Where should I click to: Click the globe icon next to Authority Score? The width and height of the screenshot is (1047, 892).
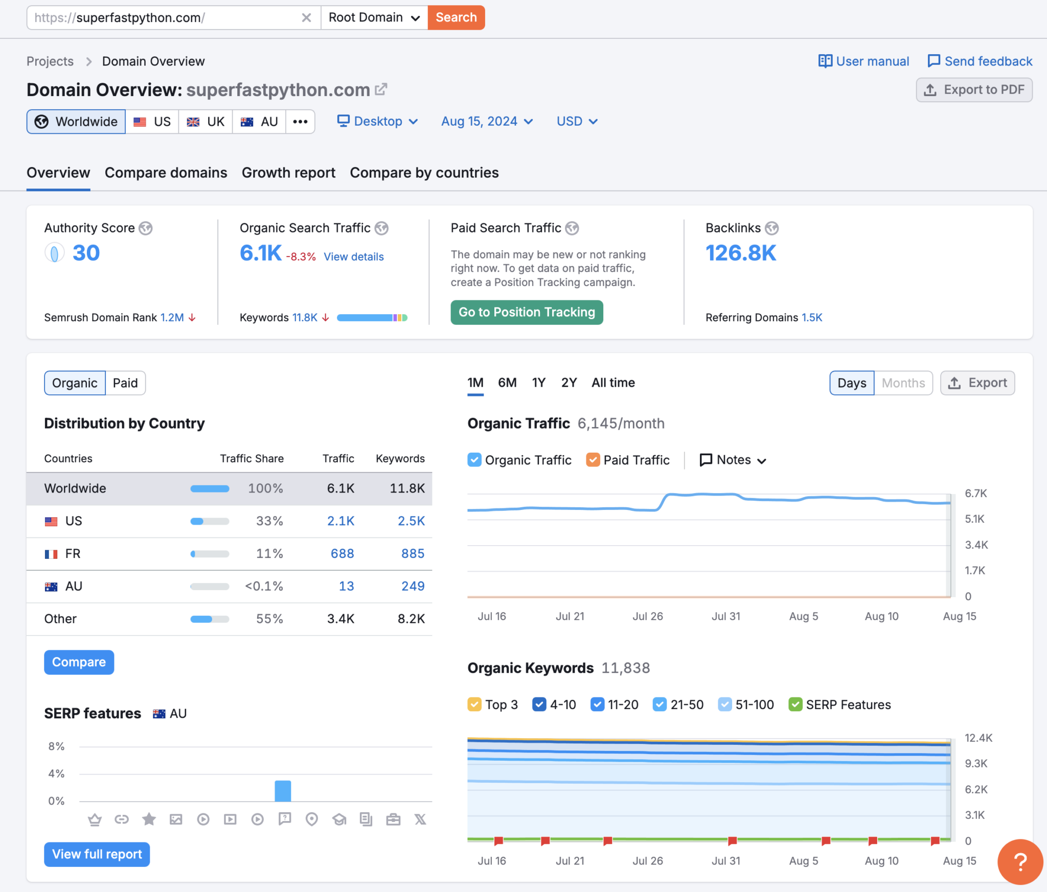point(146,228)
